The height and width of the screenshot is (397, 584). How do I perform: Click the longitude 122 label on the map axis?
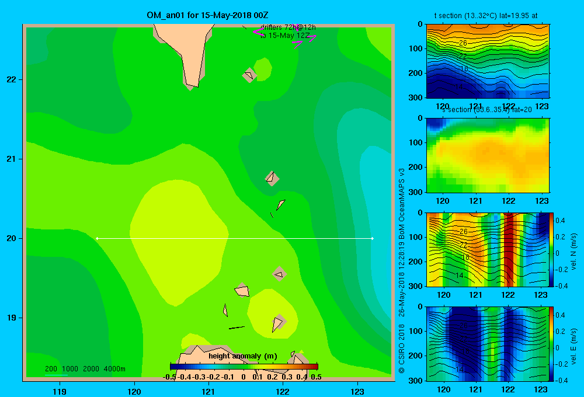[283, 391]
